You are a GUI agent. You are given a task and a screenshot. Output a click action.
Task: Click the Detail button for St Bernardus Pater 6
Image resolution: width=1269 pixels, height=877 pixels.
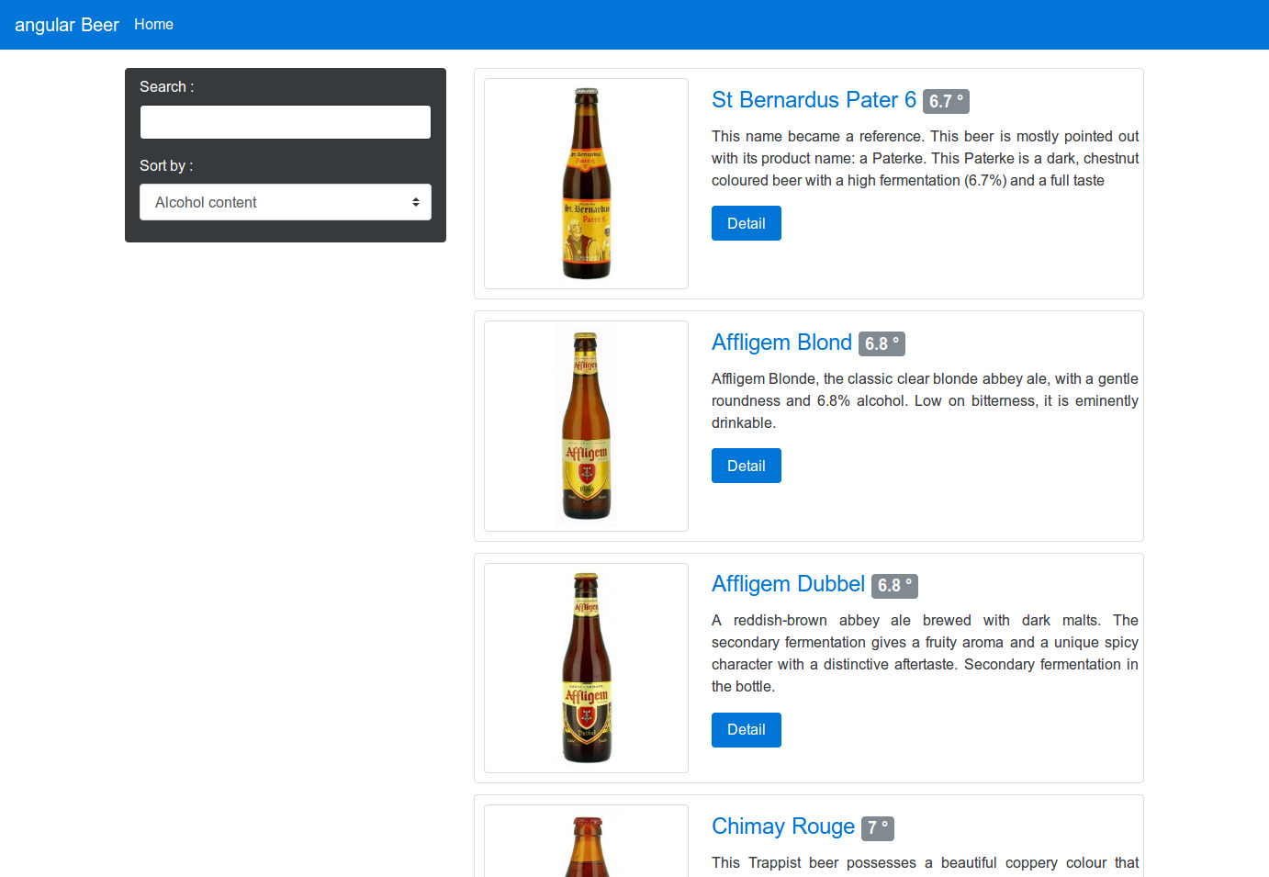(747, 223)
